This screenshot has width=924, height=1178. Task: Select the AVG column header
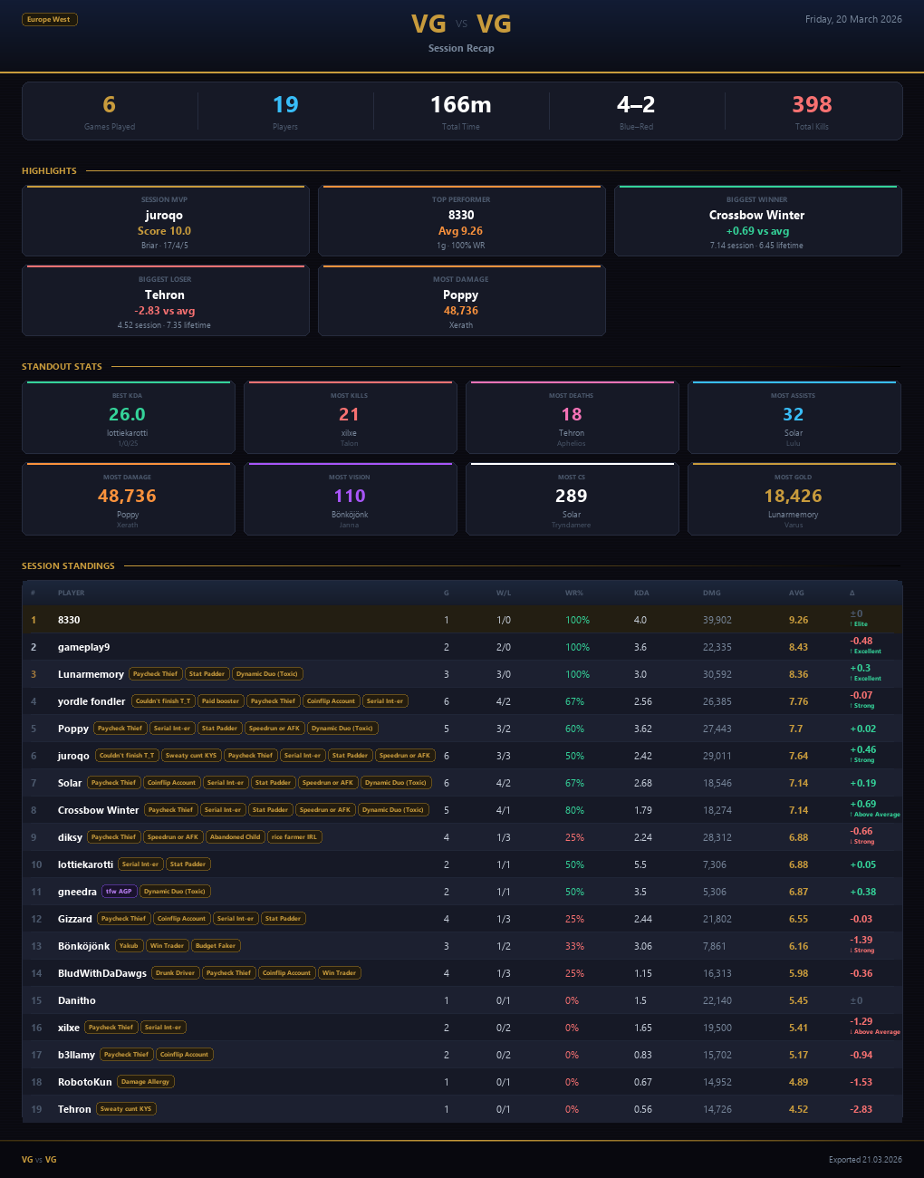796,593
